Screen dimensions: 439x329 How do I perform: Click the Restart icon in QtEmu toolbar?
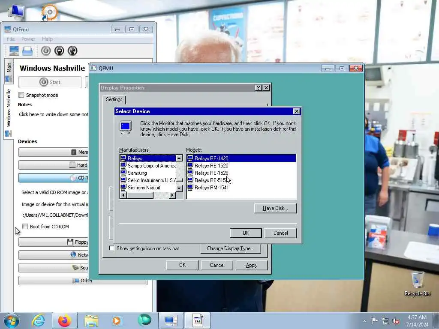72,51
